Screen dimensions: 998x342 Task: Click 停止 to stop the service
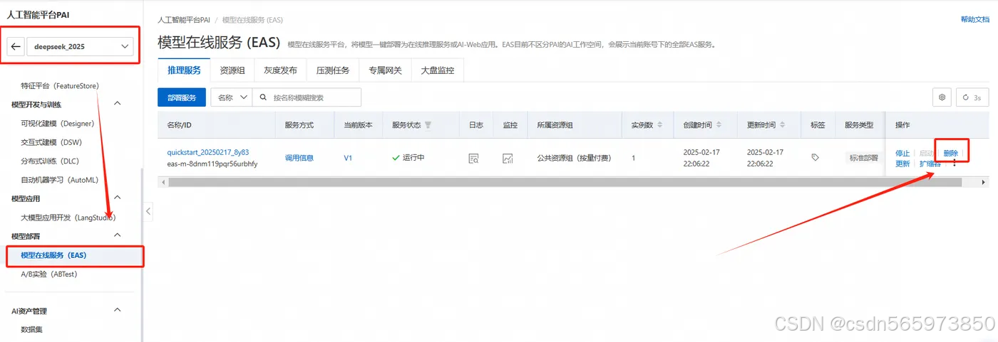(x=902, y=153)
